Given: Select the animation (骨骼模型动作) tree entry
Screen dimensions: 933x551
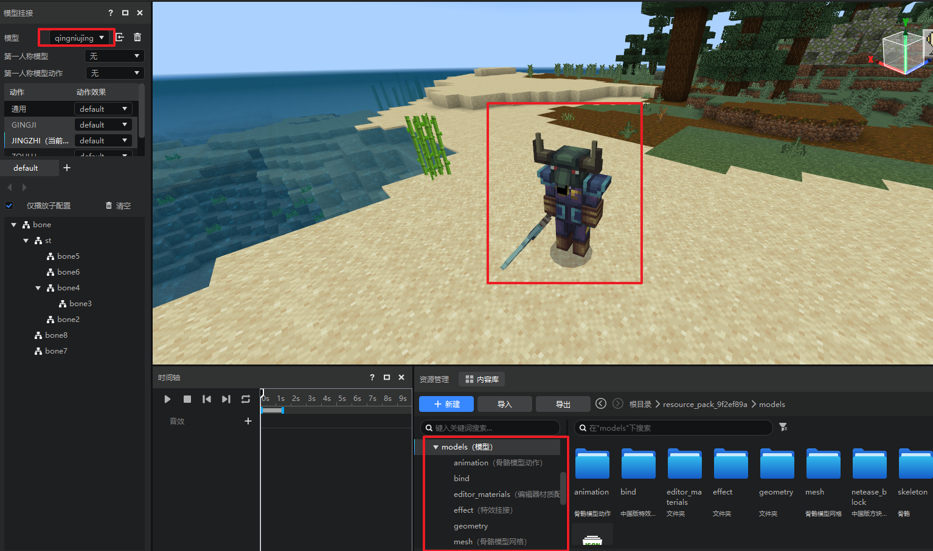Looking at the screenshot, I should (x=498, y=463).
